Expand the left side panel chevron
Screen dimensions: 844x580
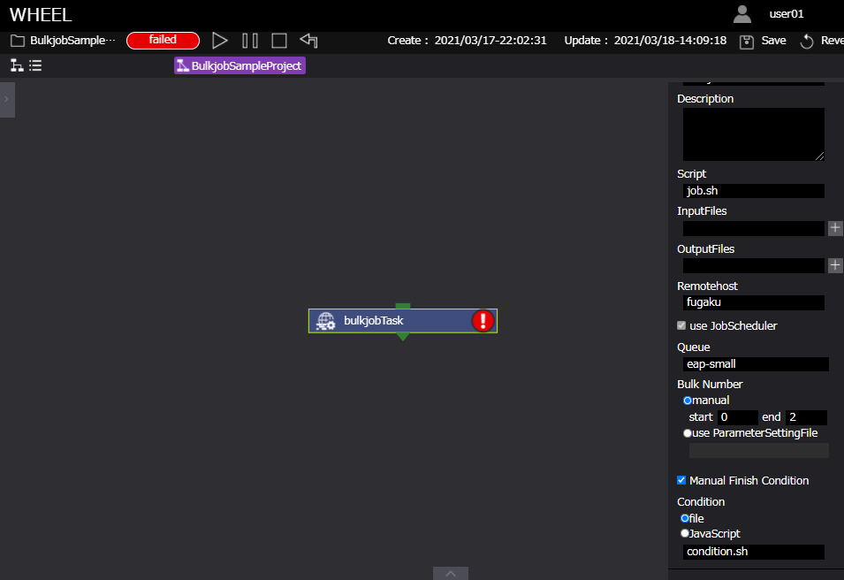(x=6, y=99)
